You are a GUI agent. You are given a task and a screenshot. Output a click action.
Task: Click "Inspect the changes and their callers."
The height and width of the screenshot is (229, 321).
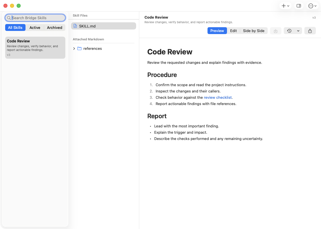point(188,91)
